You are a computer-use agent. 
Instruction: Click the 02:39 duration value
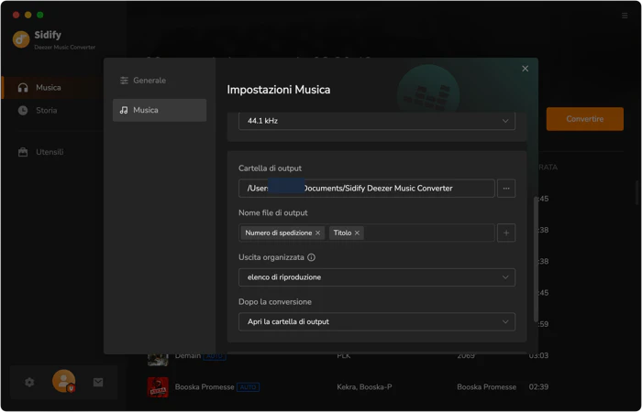click(538, 387)
